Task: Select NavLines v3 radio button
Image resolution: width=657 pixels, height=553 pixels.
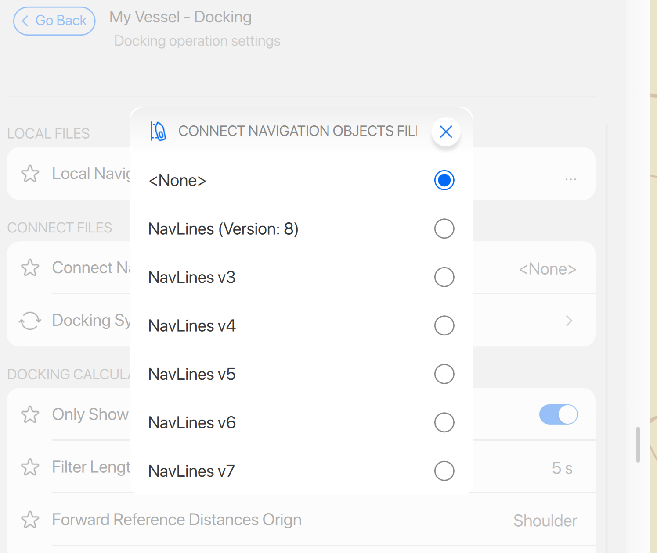Action: point(444,277)
